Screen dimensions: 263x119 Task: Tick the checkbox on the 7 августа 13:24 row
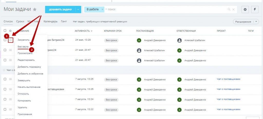click(5, 99)
